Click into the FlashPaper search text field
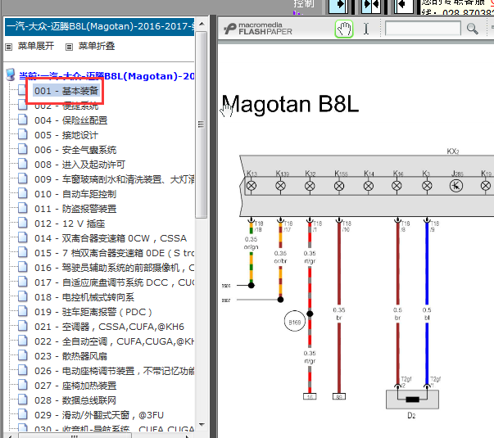This screenshot has height=438, width=494. (x=423, y=29)
